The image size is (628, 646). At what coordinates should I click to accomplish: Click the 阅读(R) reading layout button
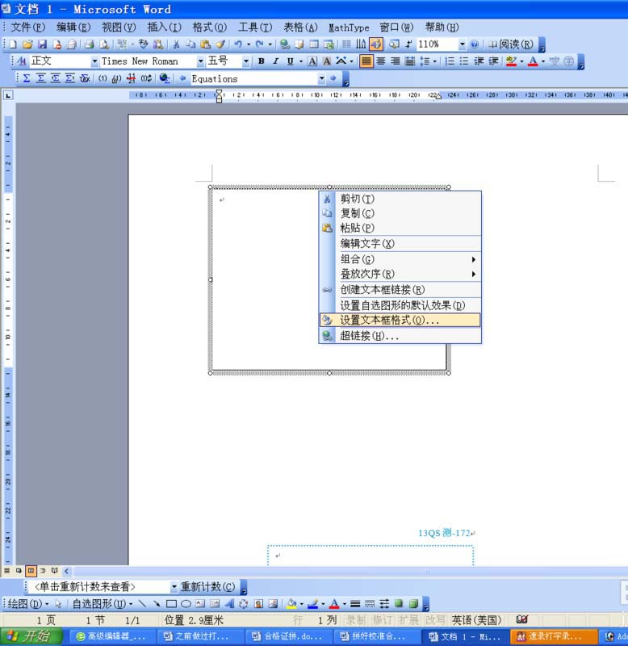tap(511, 44)
